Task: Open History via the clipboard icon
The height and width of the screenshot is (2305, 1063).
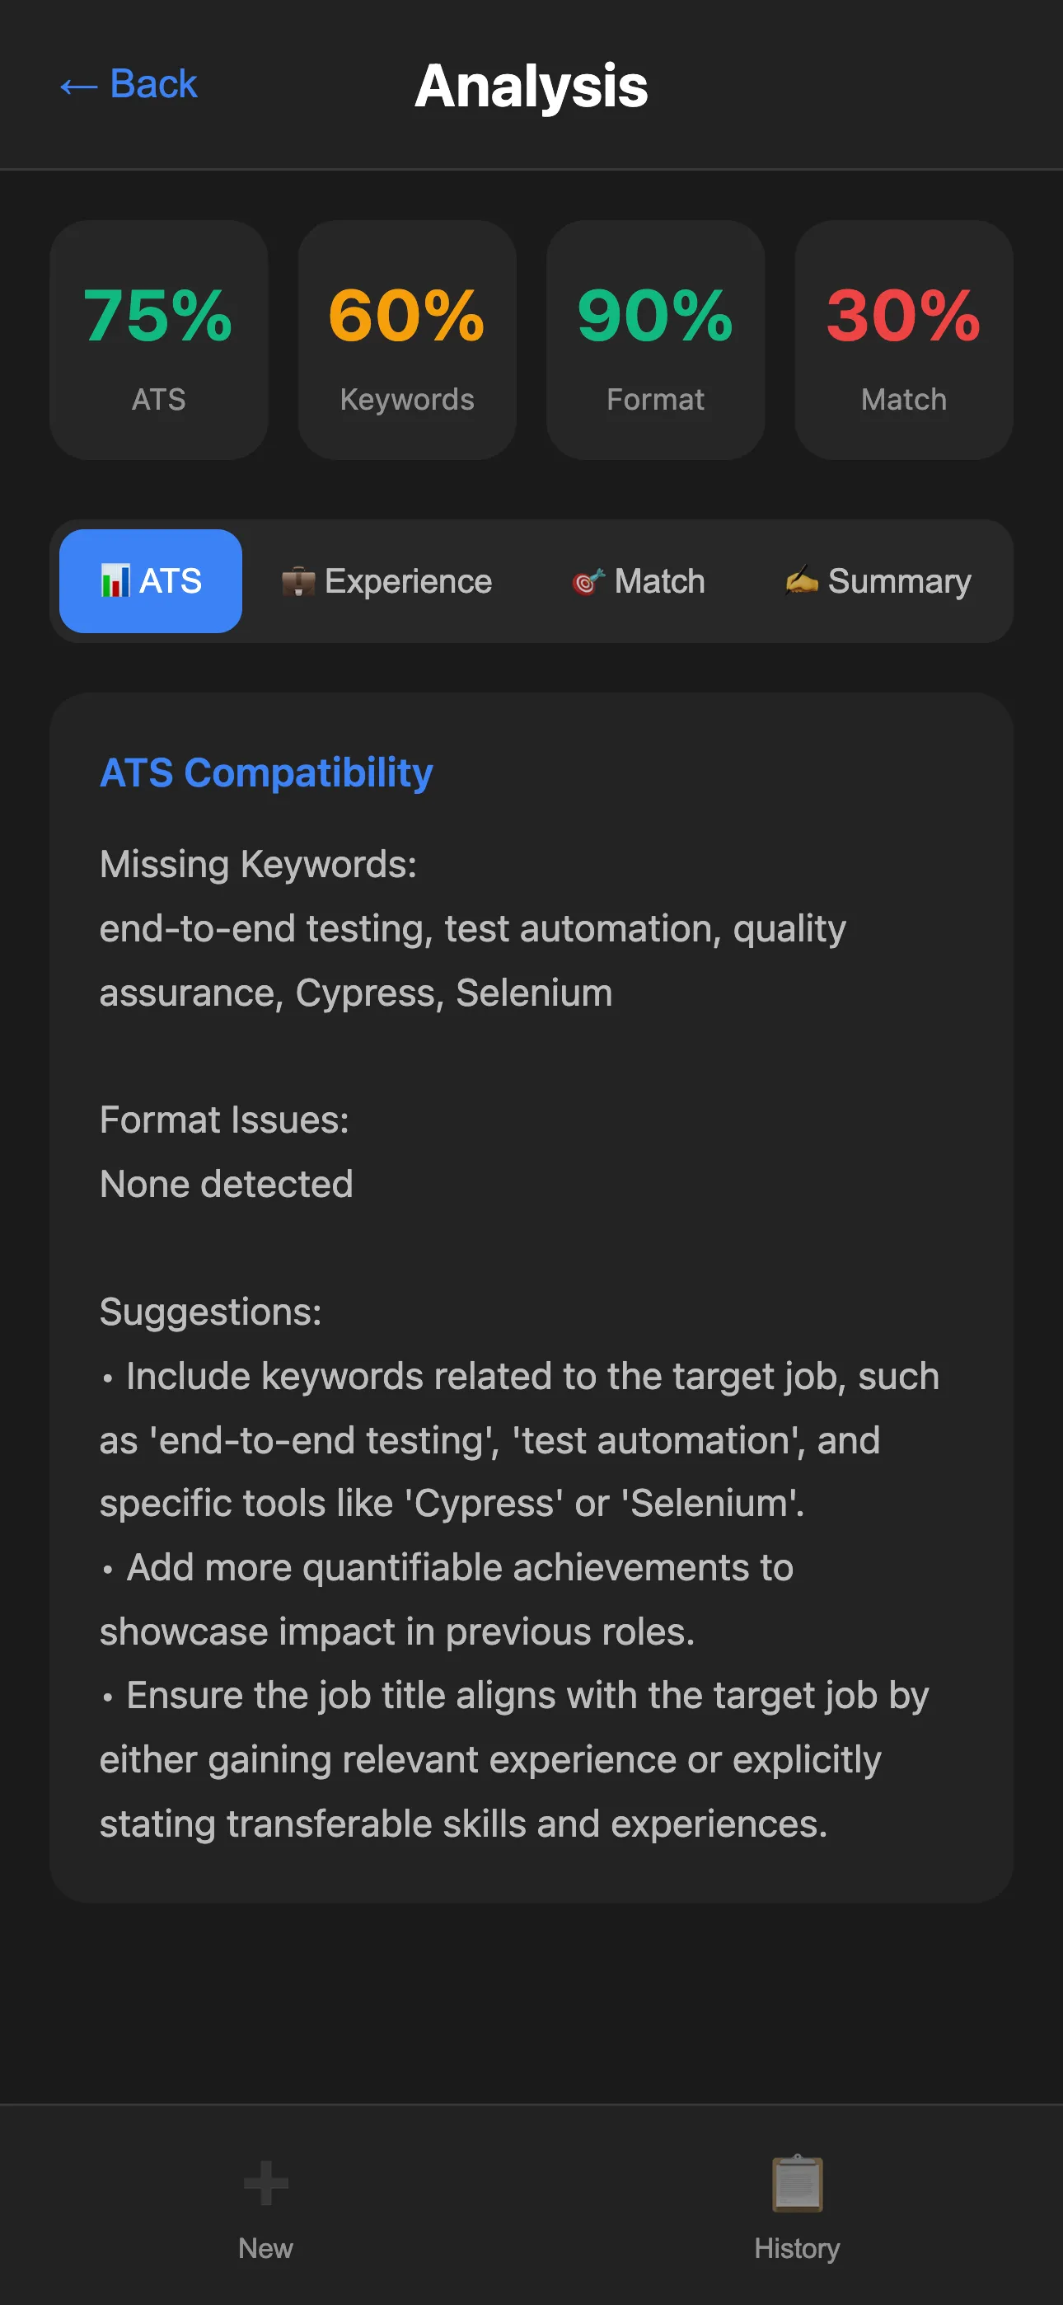Action: pyautogui.click(x=796, y=2183)
